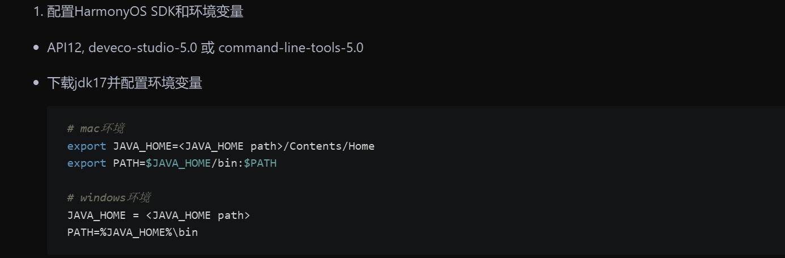
Task: Click the "JAVA_HOME = <JAVA_HOME path>" windows line
Action: click(x=159, y=215)
